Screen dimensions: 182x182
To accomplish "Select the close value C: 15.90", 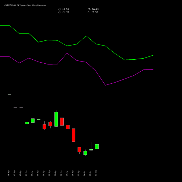I will pyautogui.click(x=64, y=9).
